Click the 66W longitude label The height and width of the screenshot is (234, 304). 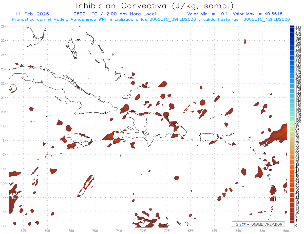215,230
